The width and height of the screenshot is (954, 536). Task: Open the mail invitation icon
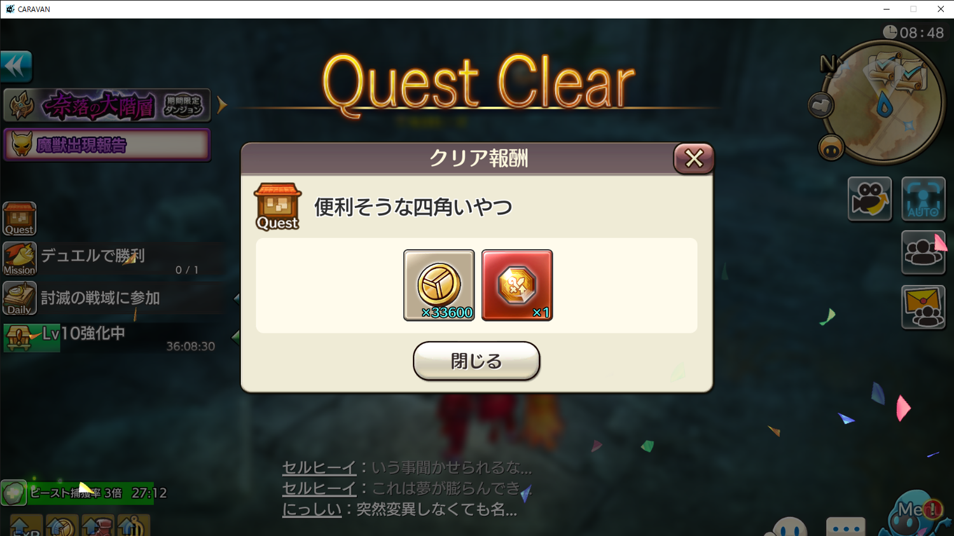(923, 307)
